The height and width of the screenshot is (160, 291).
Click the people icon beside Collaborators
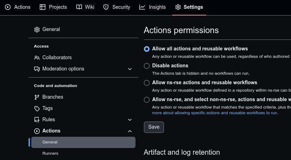pos(37,57)
